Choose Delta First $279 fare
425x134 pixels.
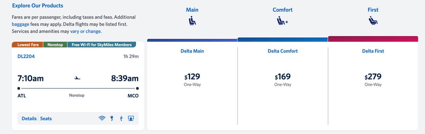click(x=373, y=80)
